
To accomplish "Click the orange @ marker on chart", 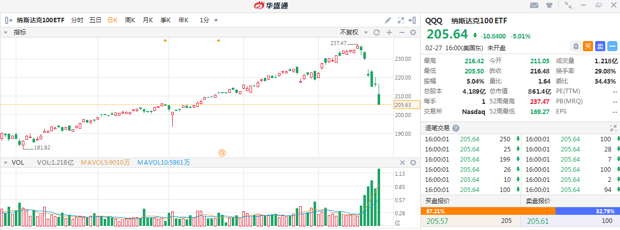I will point(222,152).
